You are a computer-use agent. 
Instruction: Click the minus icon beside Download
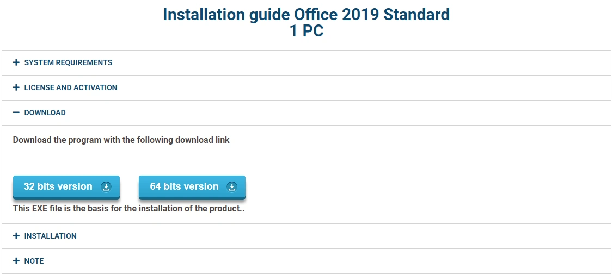[16, 112]
